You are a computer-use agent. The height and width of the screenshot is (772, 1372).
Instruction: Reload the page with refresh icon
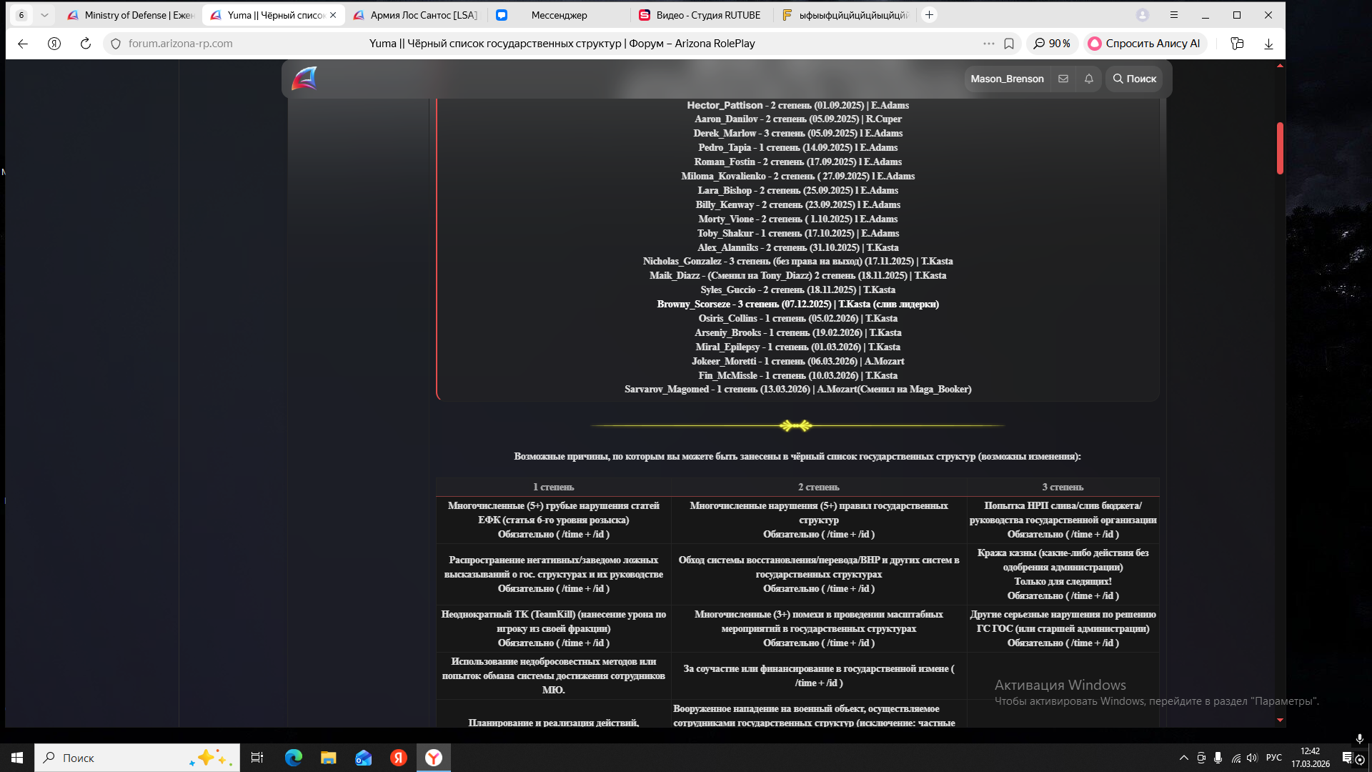point(86,44)
